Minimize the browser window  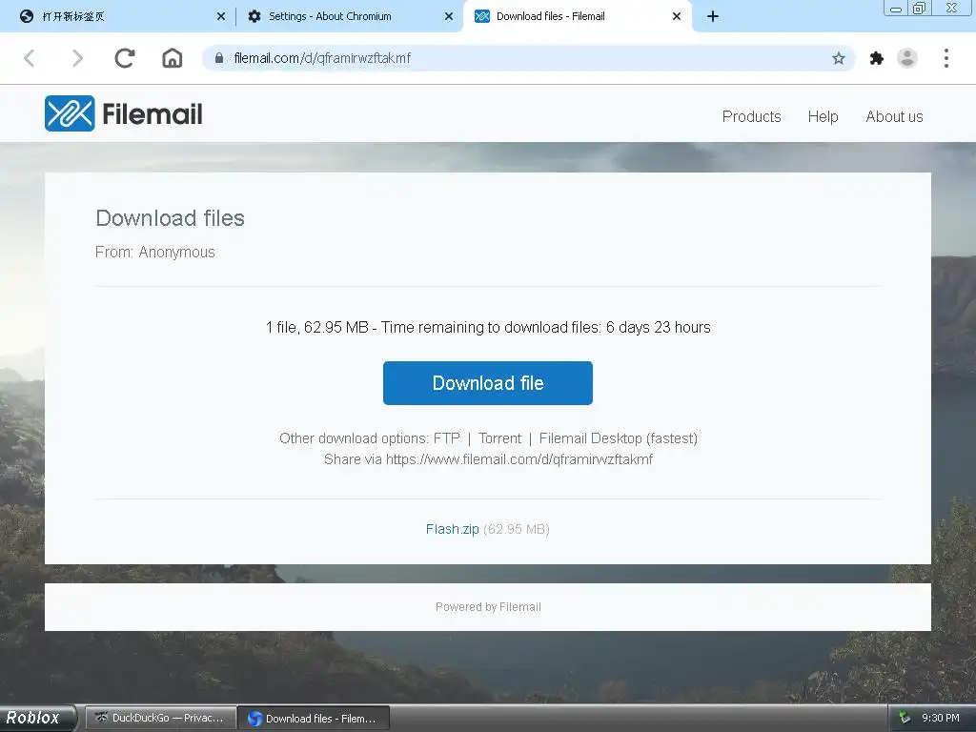click(896, 8)
